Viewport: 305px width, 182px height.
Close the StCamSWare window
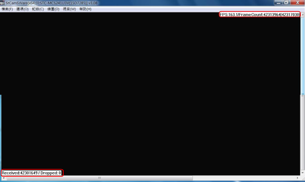coord(297,3)
